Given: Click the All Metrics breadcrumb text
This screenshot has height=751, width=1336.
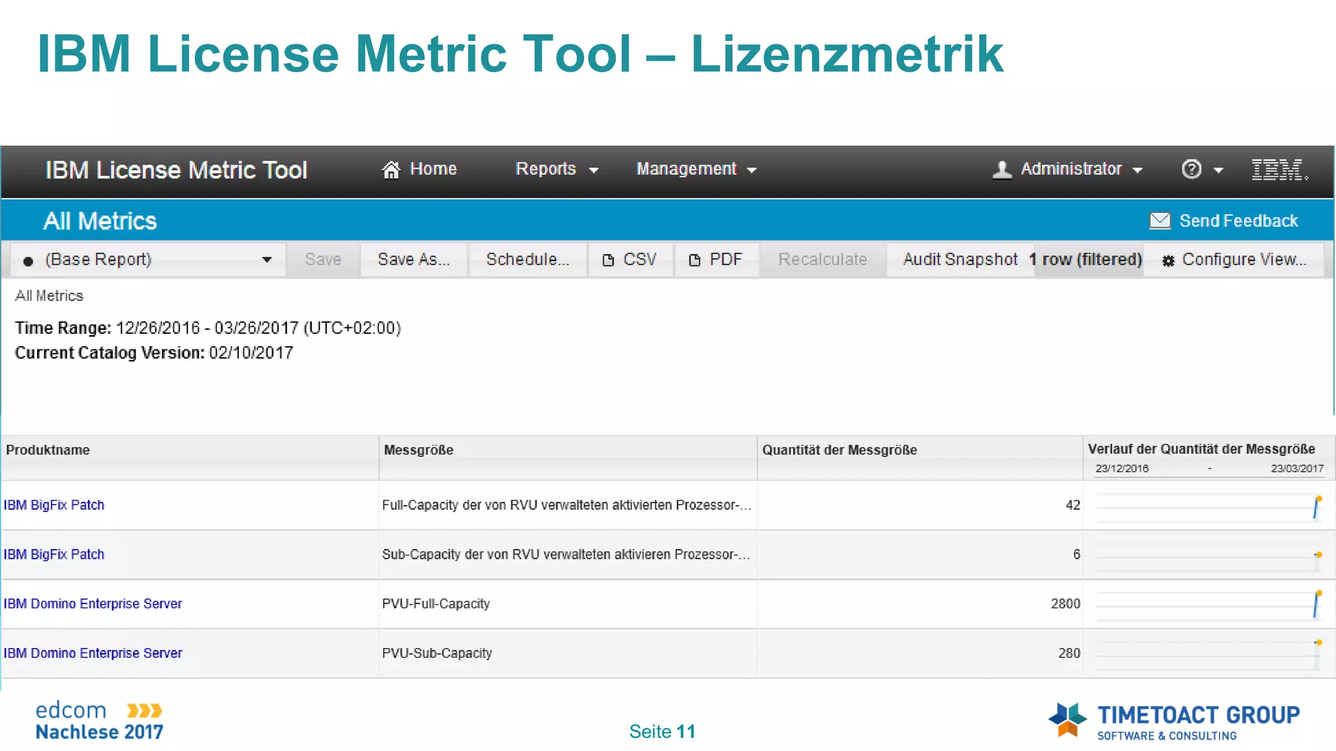Looking at the screenshot, I should pos(50,296).
